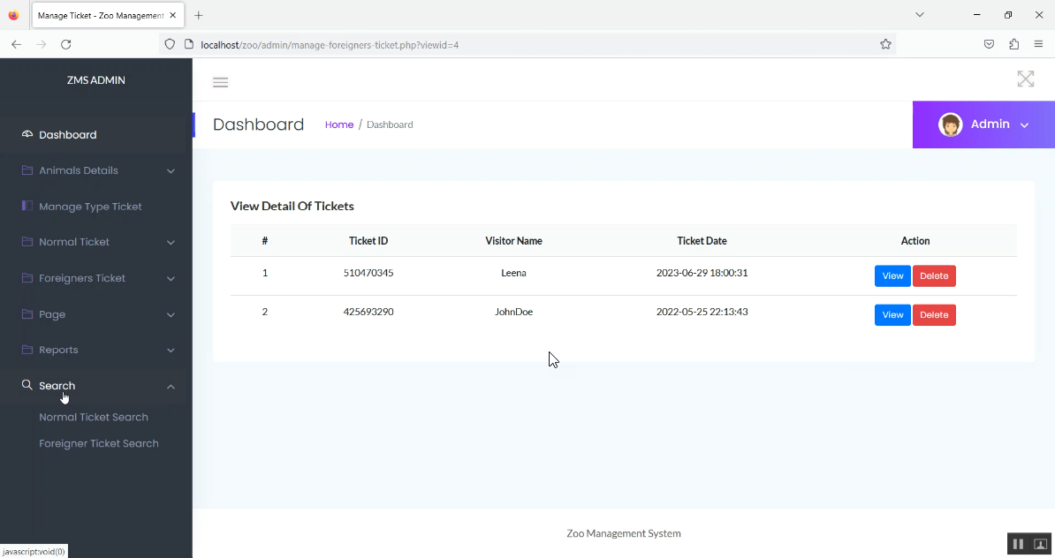Viewport: 1055px width, 558px height.
Task: Click the fullscreen expand icon
Action: click(x=1025, y=79)
